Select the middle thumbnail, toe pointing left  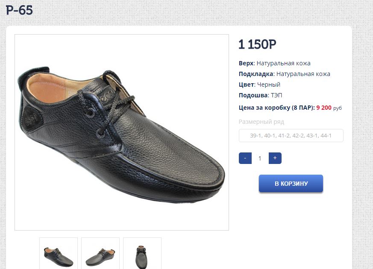click(100, 254)
